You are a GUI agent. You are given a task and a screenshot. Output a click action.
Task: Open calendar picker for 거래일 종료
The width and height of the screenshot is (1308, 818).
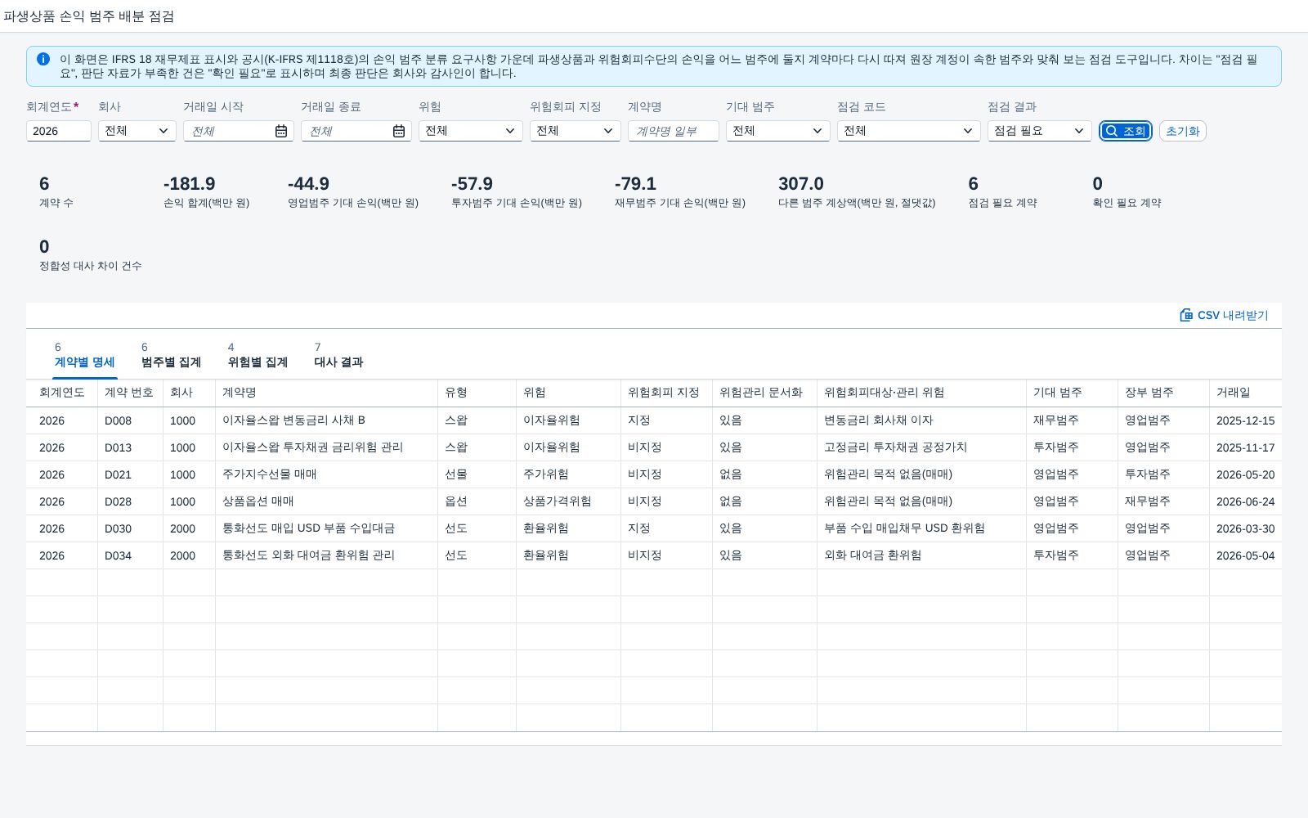pos(399,131)
